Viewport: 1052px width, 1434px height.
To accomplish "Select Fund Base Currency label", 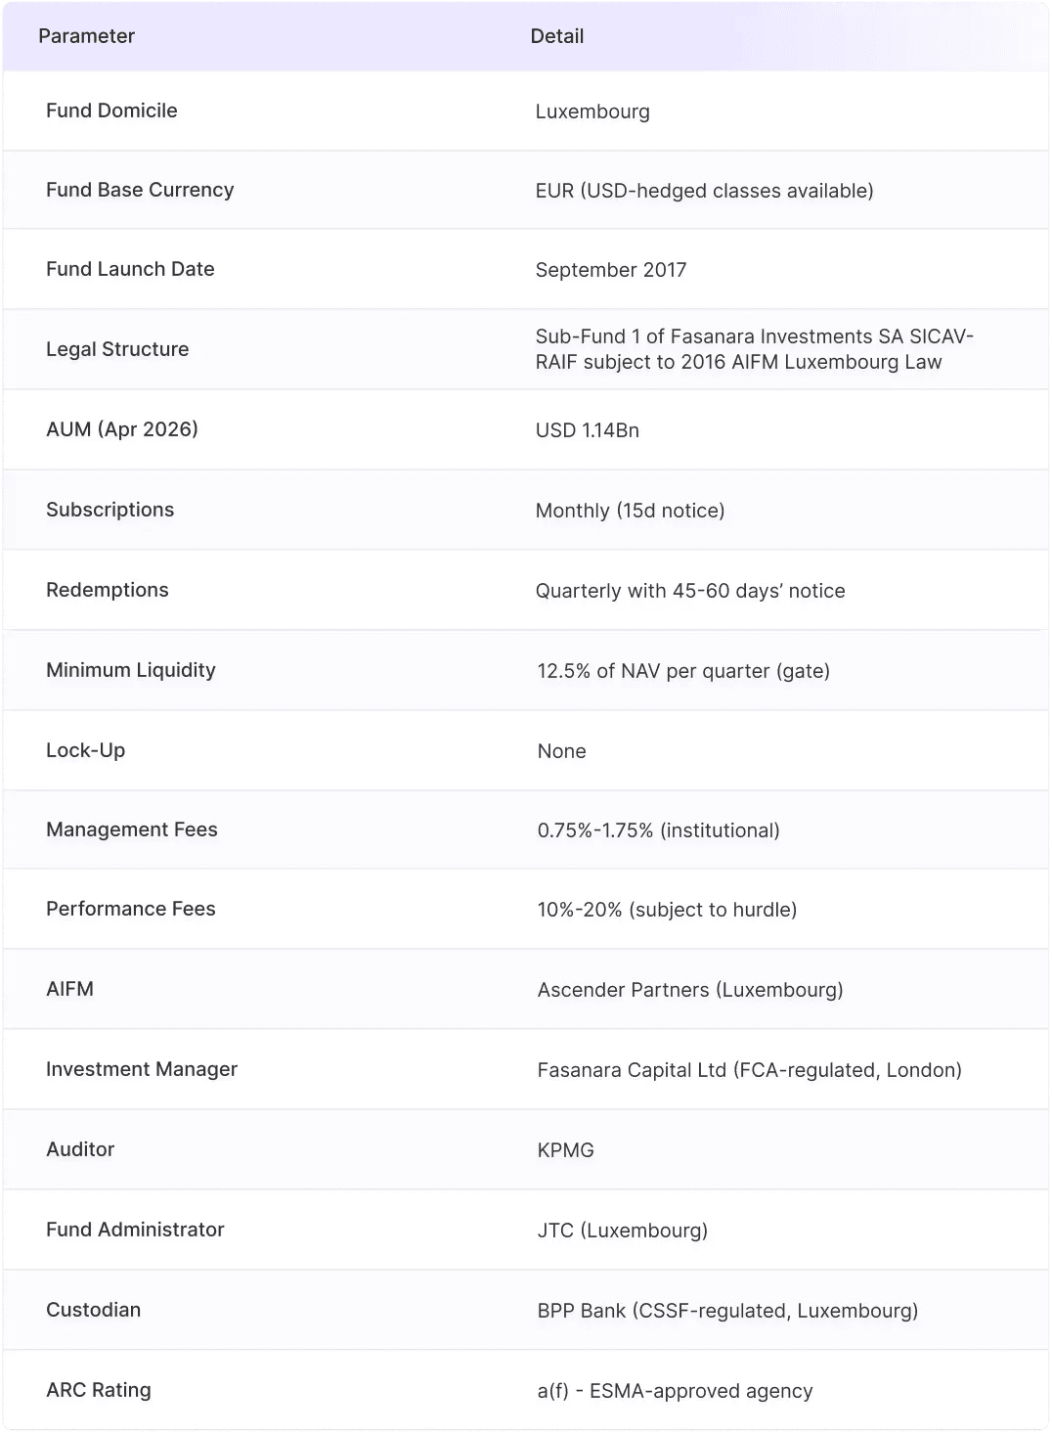I will click(x=140, y=190).
